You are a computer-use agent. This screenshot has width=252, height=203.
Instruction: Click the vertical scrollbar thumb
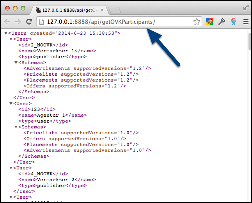click(x=250, y=41)
